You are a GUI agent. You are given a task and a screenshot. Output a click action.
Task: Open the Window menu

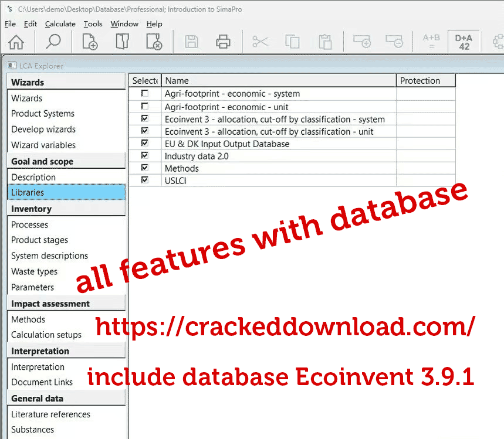(x=124, y=24)
